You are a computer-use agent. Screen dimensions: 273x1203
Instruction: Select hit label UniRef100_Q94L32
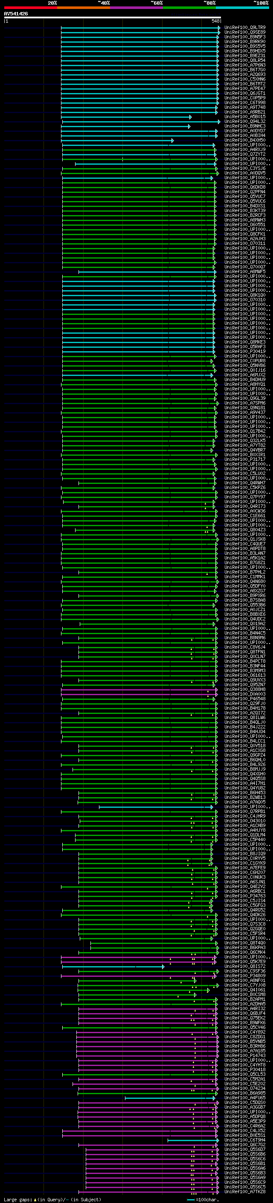[244, 122]
